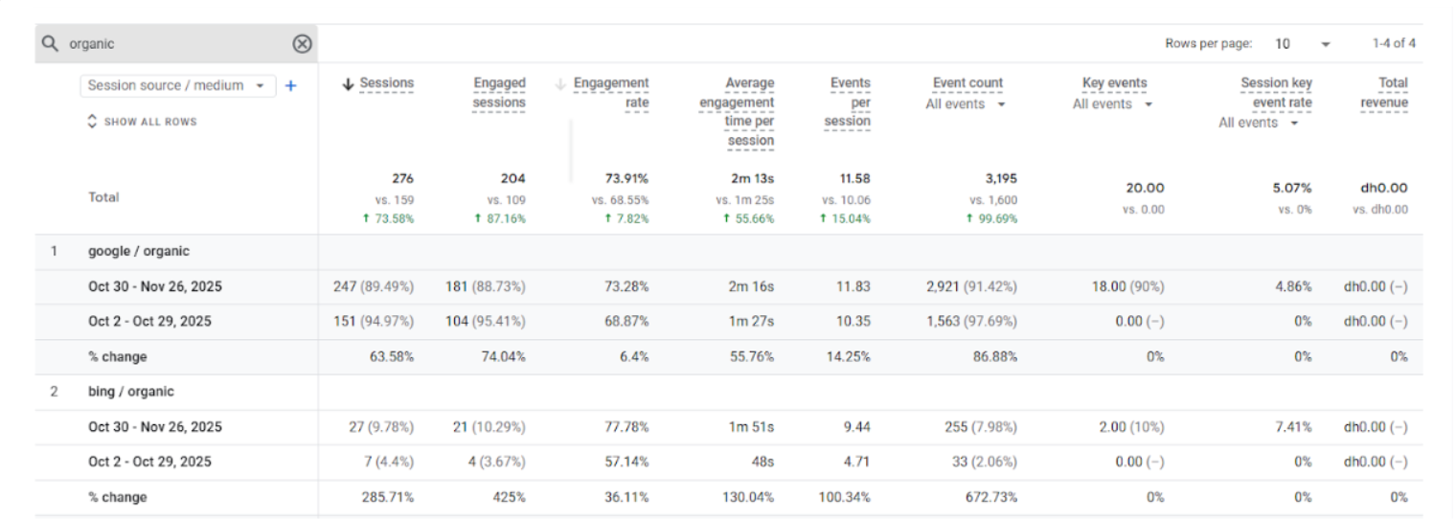Screen dimensions: 1456x520
Task: Open Rows per page dropdown
Action: [1303, 44]
